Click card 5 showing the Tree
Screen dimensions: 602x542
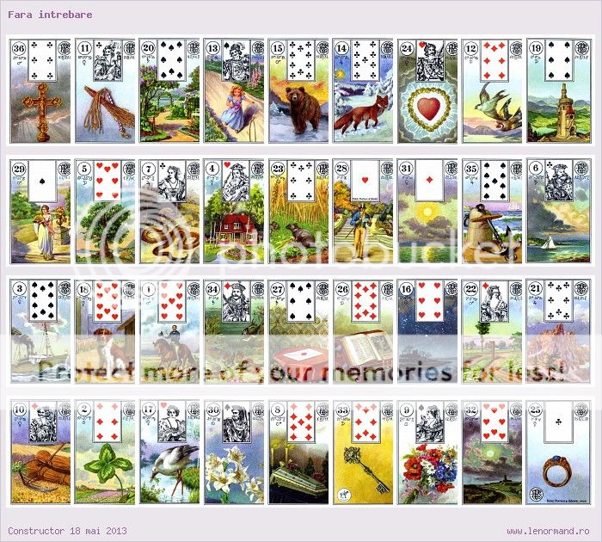pyautogui.click(x=105, y=211)
